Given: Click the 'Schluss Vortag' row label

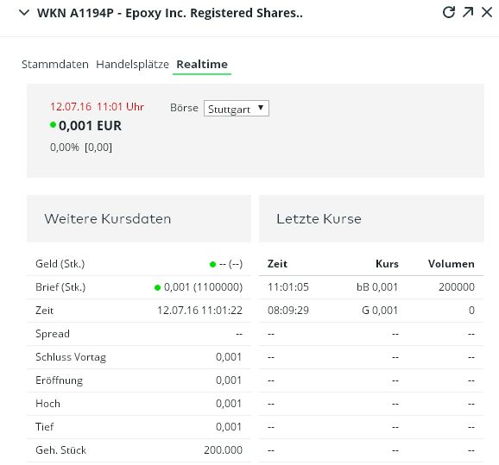Looking at the screenshot, I should point(71,357).
